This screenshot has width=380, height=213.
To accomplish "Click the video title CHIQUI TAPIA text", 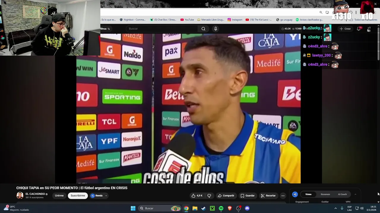I will click(72, 188).
